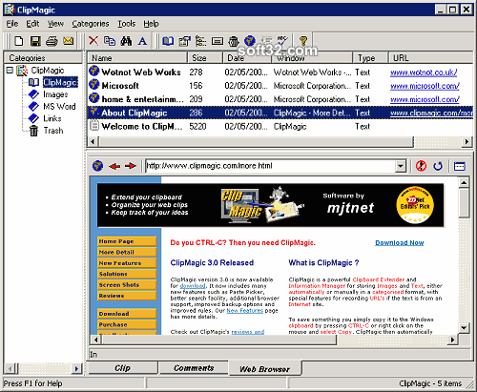Open the www.wotnot.co.uk/ URL link
This screenshot has width=477, height=392.
point(424,72)
